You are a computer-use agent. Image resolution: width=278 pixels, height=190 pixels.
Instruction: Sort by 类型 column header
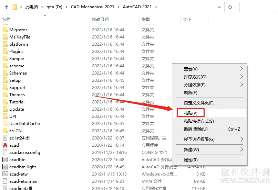pos(160,19)
